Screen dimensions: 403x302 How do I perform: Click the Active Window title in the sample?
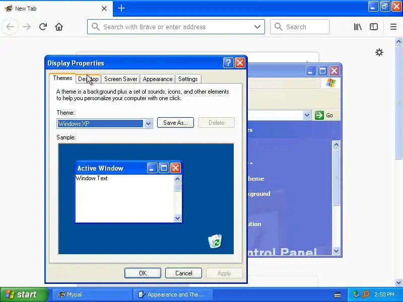(x=100, y=168)
